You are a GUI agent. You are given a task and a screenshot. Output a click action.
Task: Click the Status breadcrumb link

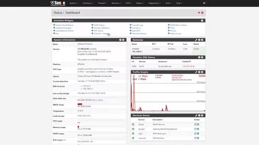[58, 12]
